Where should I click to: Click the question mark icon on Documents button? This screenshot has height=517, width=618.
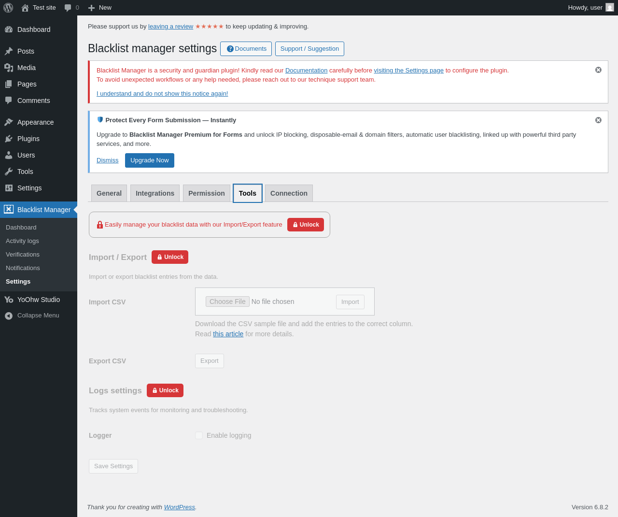pos(230,49)
